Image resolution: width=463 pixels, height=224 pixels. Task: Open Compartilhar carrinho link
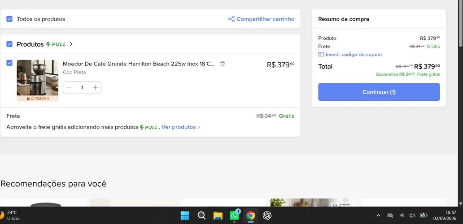point(266,19)
